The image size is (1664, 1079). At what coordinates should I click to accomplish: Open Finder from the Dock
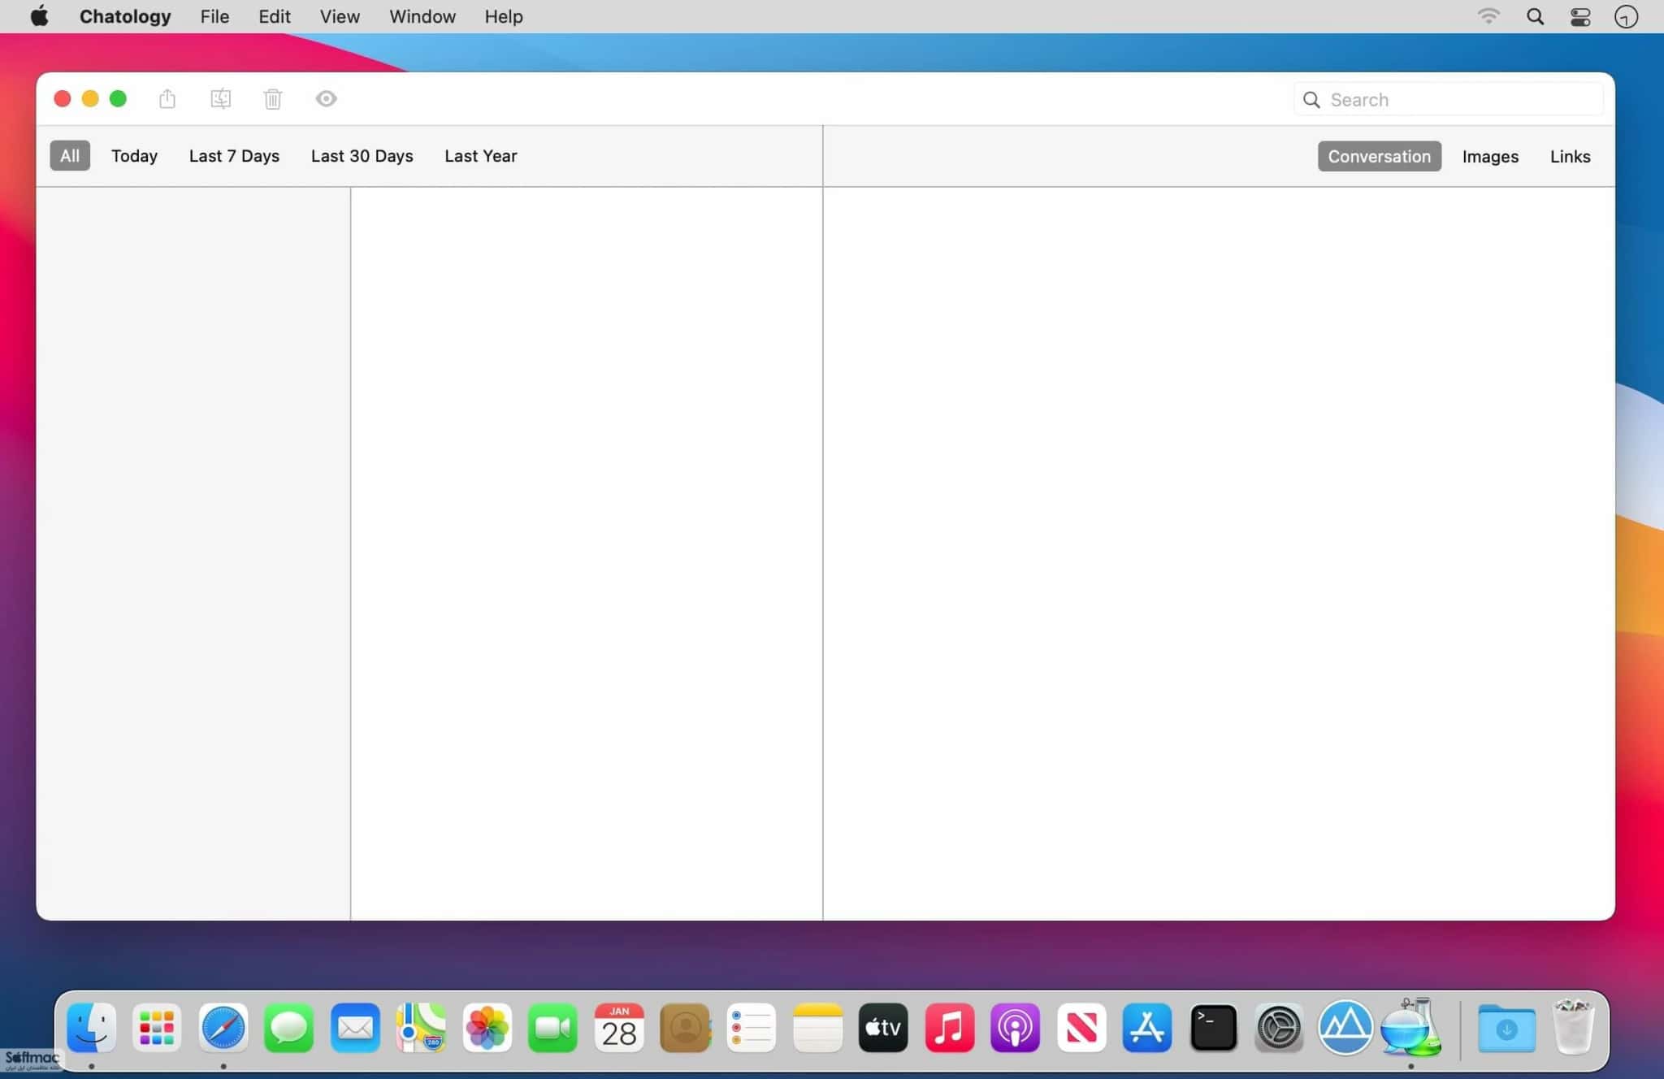tap(91, 1028)
